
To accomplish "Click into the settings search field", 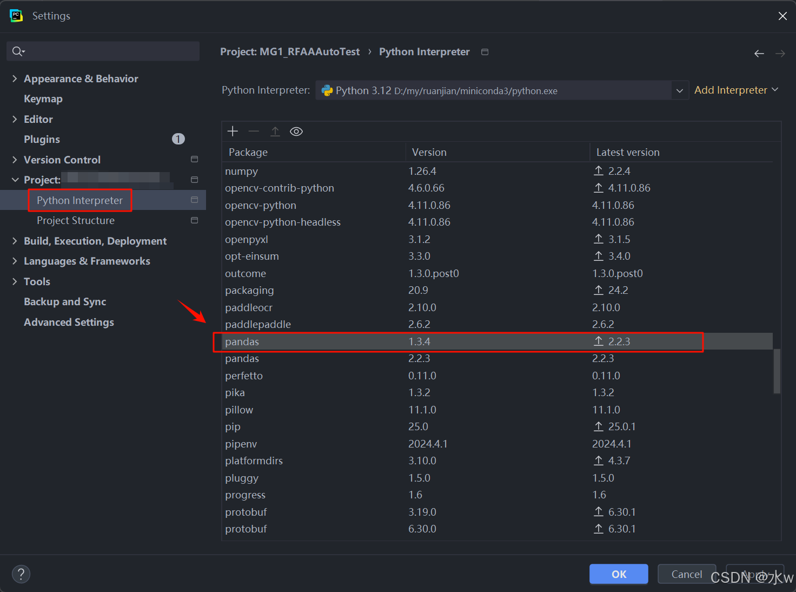I will click(x=103, y=51).
